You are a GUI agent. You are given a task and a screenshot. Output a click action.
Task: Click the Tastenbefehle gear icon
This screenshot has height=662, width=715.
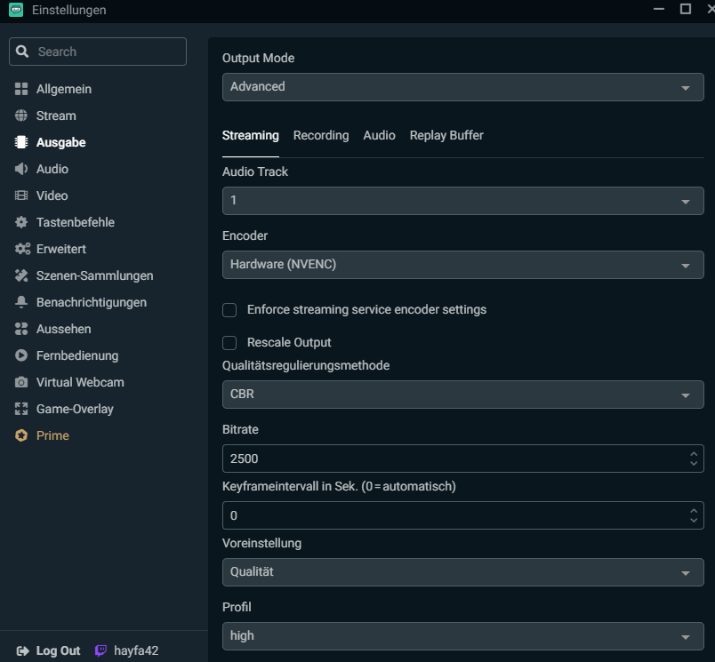(21, 222)
